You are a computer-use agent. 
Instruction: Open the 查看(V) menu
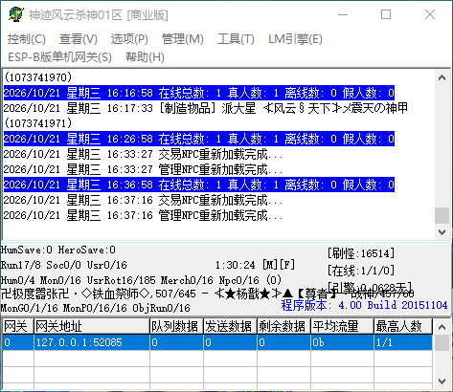click(x=79, y=39)
